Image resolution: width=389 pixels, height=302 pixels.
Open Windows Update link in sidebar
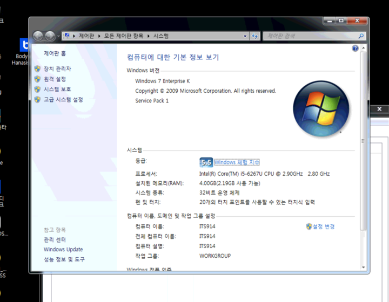[x=63, y=250]
